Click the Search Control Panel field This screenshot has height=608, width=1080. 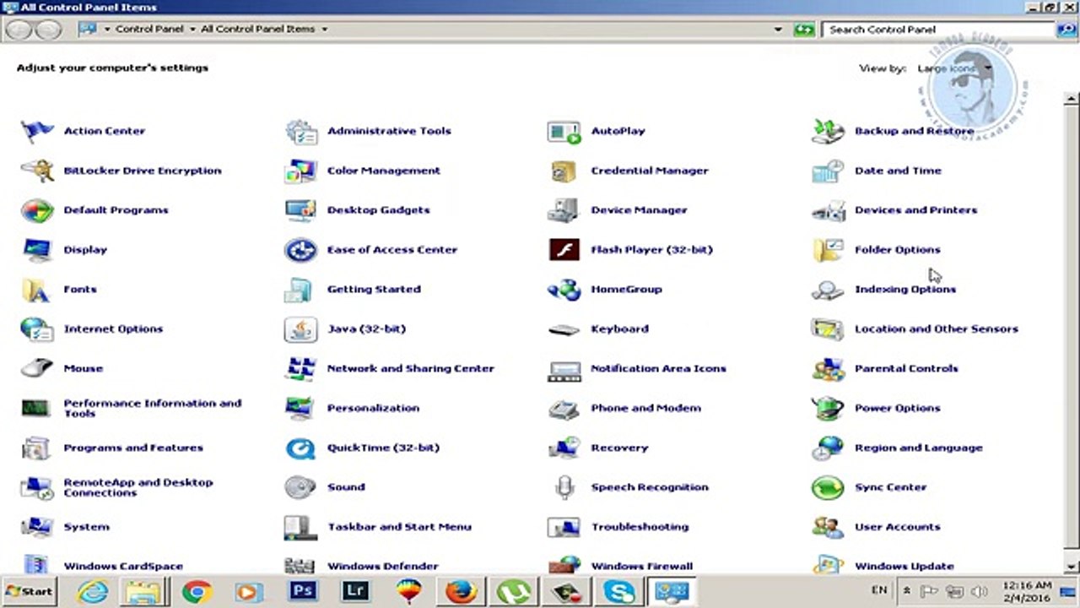(939, 29)
